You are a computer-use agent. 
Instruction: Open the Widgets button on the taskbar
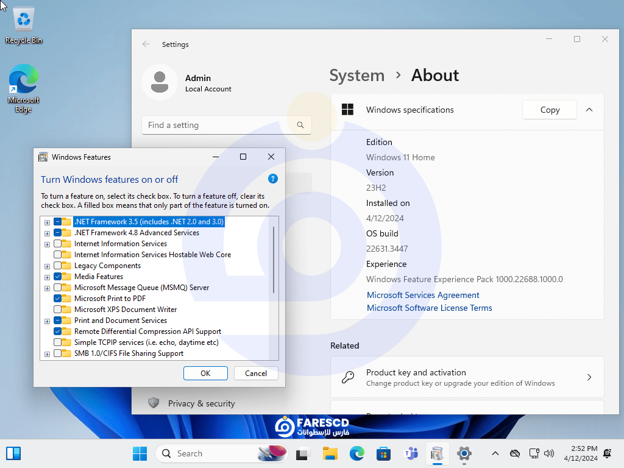pos(13,453)
